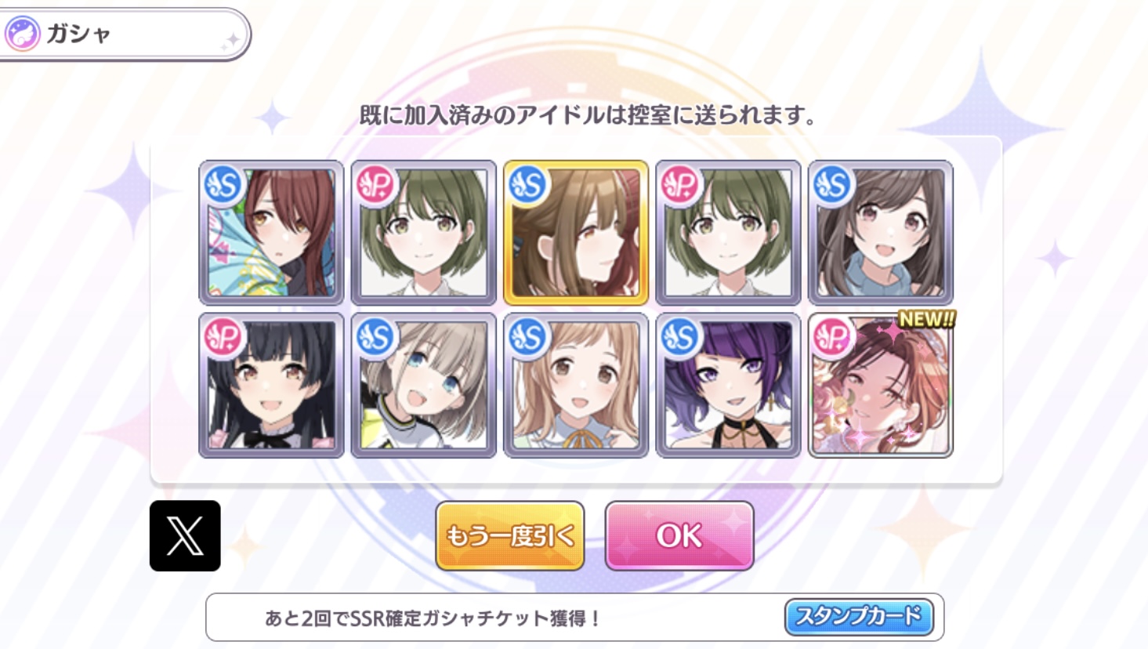Select the blue-eyed gray-haired idol card
This screenshot has height=649, width=1148.
coord(423,386)
